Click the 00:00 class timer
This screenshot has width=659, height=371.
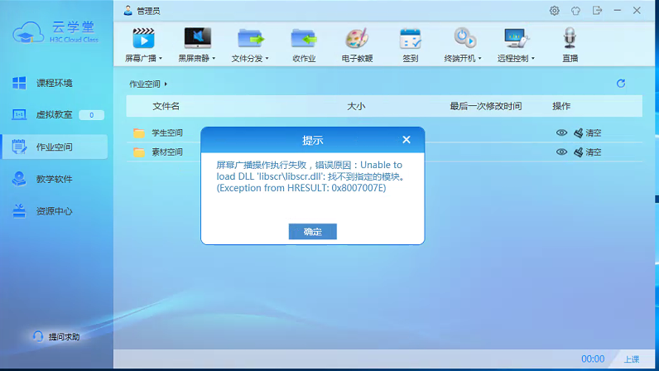(593, 359)
